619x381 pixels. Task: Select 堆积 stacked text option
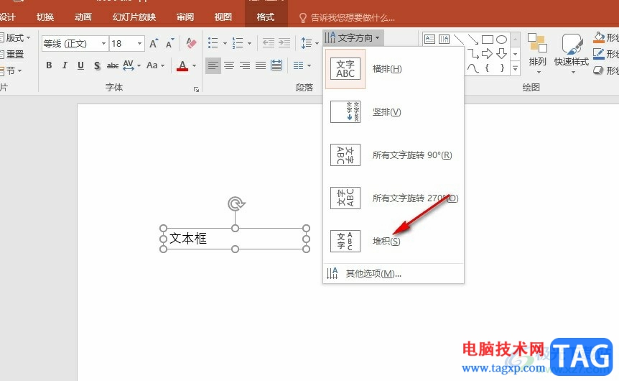coord(394,241)
